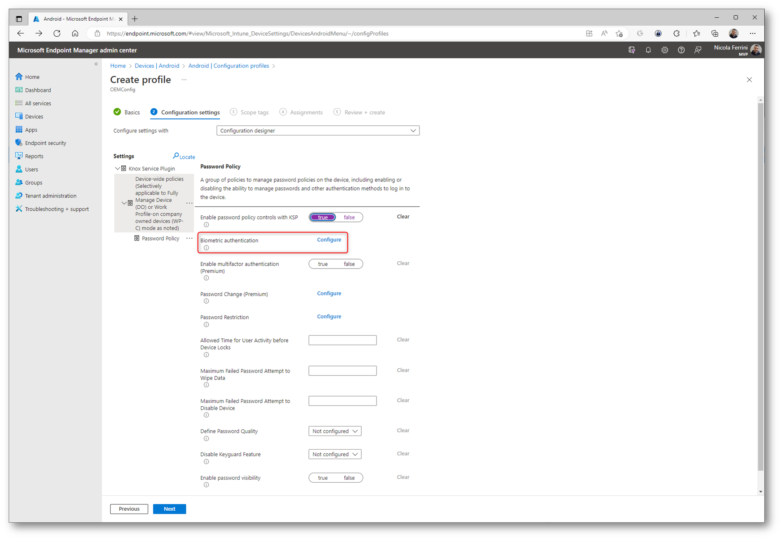
Task: Select the Android browser tab
Action: pyautogui.click(x=78, y=19)
